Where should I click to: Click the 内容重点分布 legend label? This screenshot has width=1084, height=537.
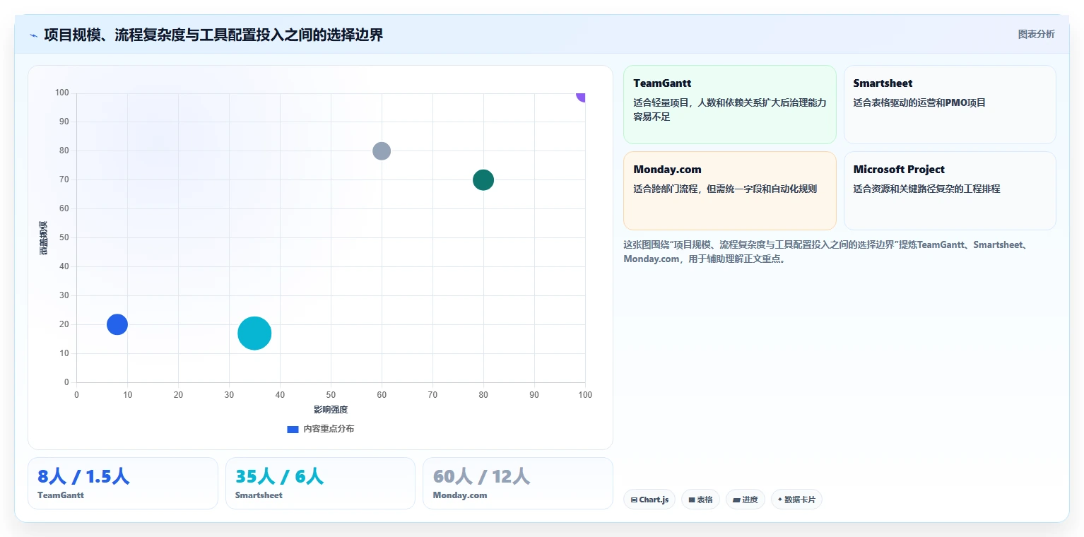(329, 429)
